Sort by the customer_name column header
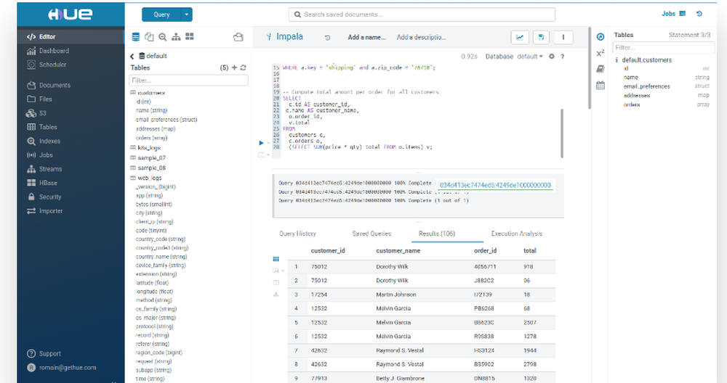 point(398,251)
